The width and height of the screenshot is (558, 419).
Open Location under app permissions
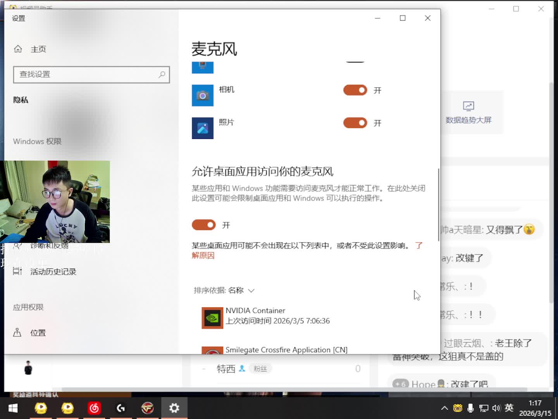(x=38, y=333)
